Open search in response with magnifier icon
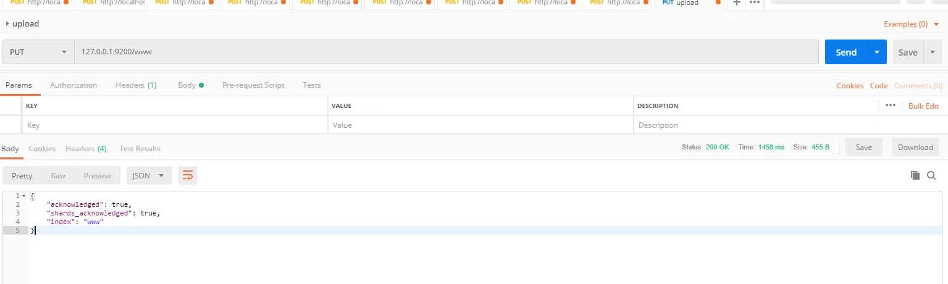948x284 pixels. tap(931, 176)
